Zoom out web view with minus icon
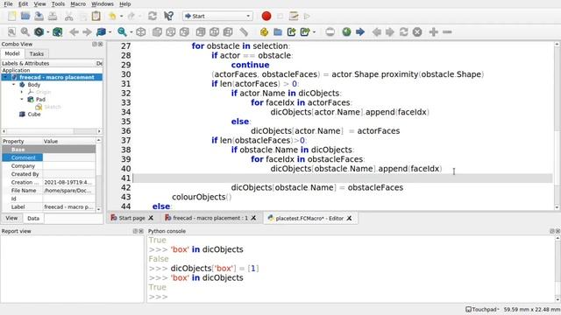The image size is (561, 315). pos(447,31)
